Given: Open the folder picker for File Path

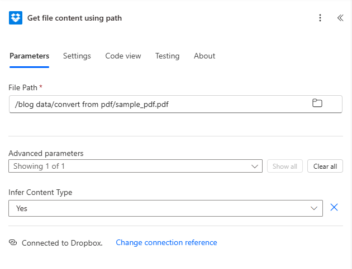Looking at the screenshot, I should pos(317,103).
